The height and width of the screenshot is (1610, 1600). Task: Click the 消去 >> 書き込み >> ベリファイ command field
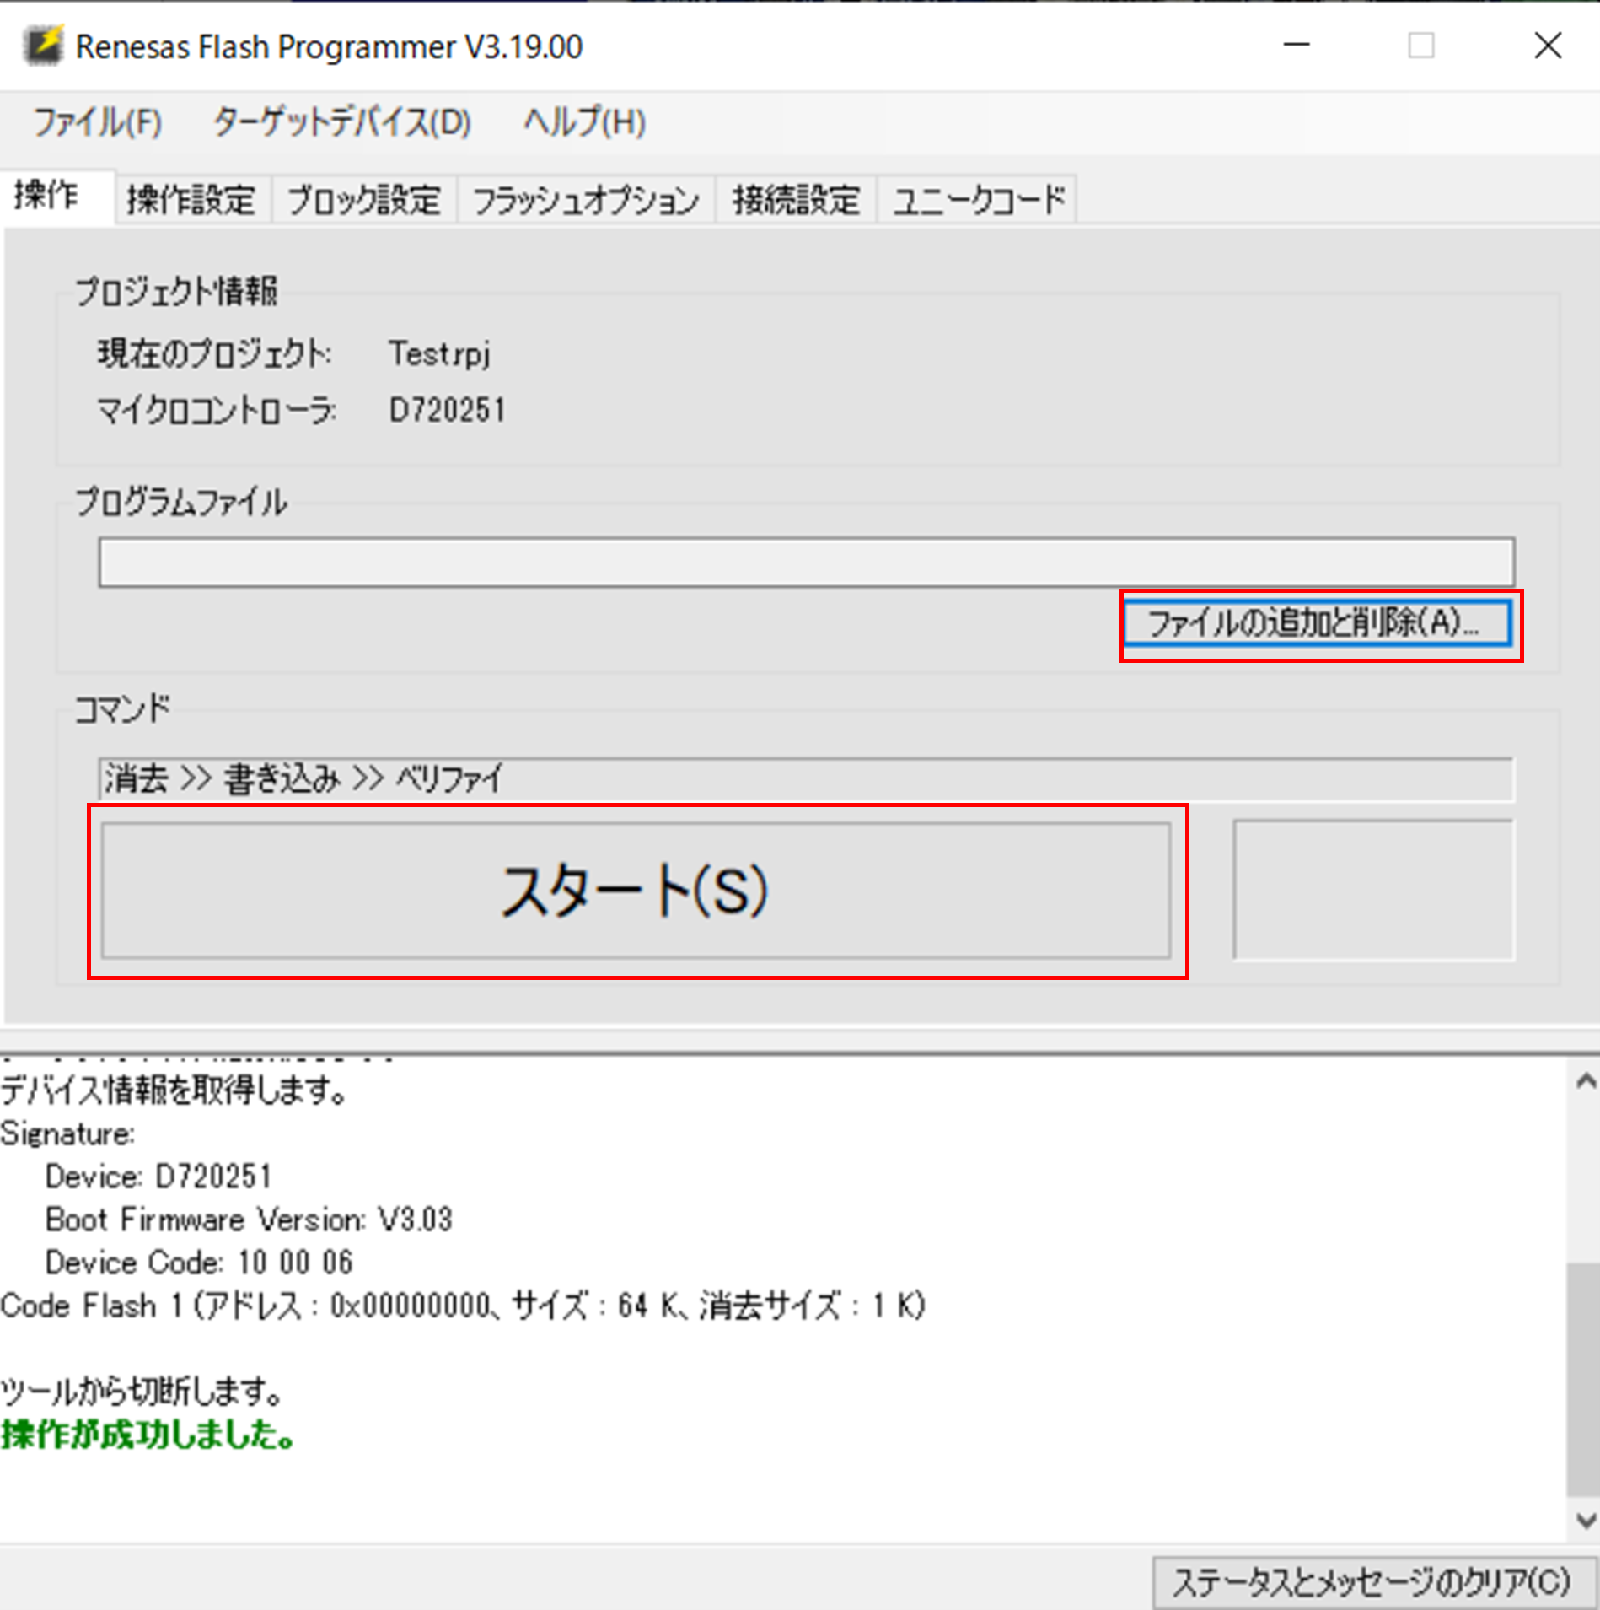(x=805, y=778)
